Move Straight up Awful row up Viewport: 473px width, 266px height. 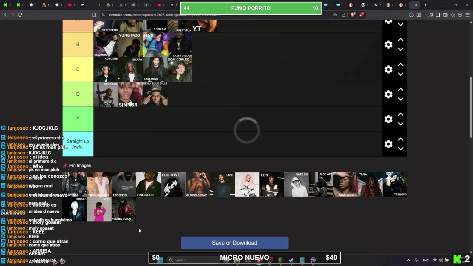(401, 139)
